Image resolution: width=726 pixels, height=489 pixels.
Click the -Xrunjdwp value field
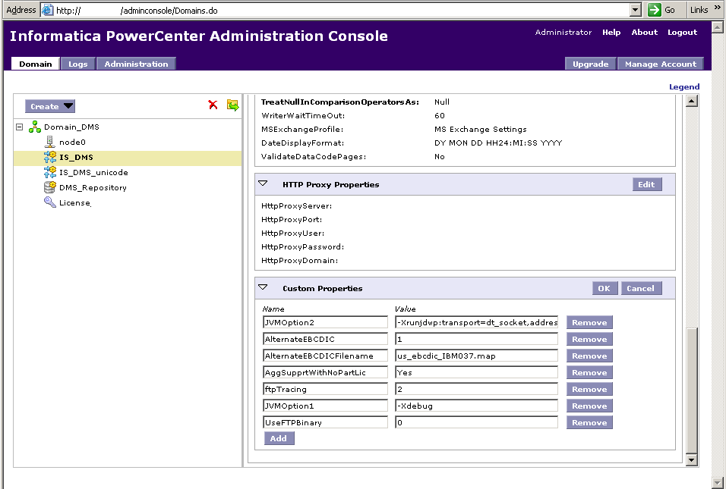click(x=476, y=322)
